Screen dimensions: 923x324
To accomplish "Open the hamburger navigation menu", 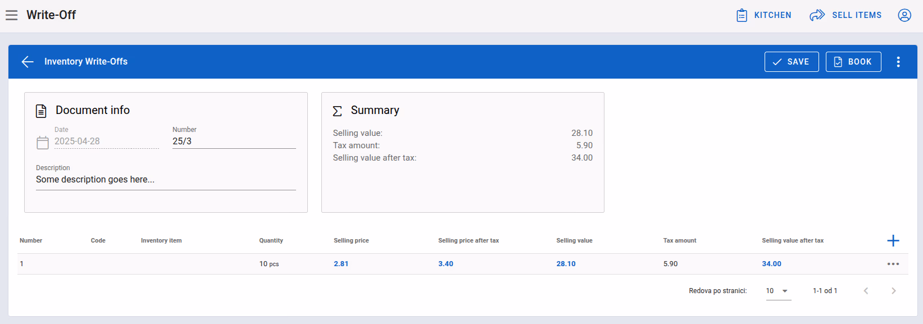I will pos(12,15).
